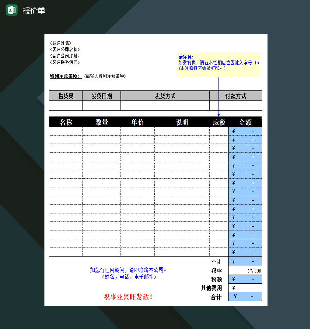Select the <客户联系信息> placeholder
Image resolution: width=310 pixels, height=329 pixels.
click(x=64, y=62)
